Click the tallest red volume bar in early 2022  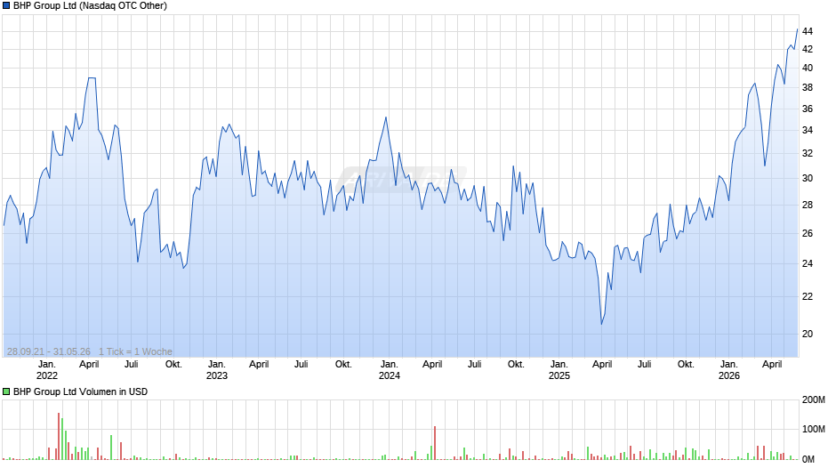pos(59,436)
